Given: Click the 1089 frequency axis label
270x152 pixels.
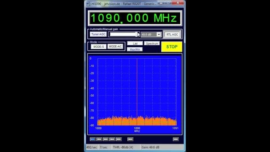Looking at the screenshot, I should tap(98, 128).
